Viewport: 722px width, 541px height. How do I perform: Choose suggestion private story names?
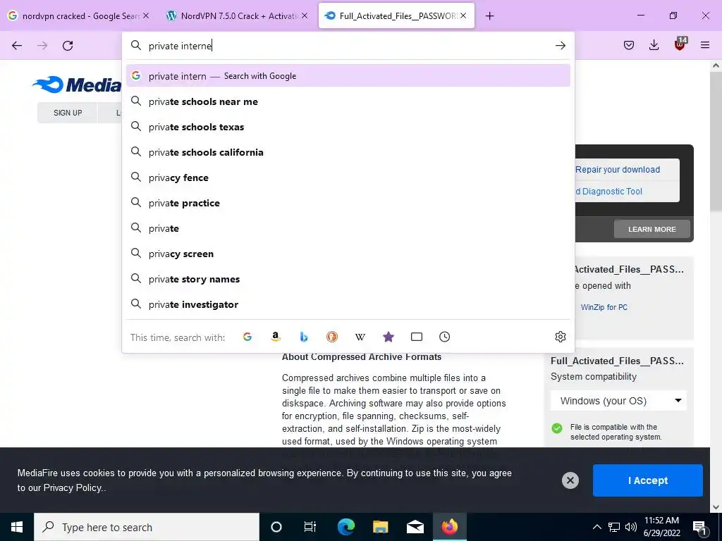(x=348, y=279)
